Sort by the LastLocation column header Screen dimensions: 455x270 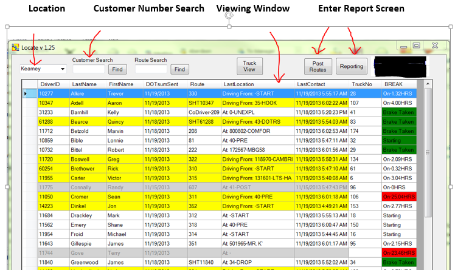(x=257, y=84)
